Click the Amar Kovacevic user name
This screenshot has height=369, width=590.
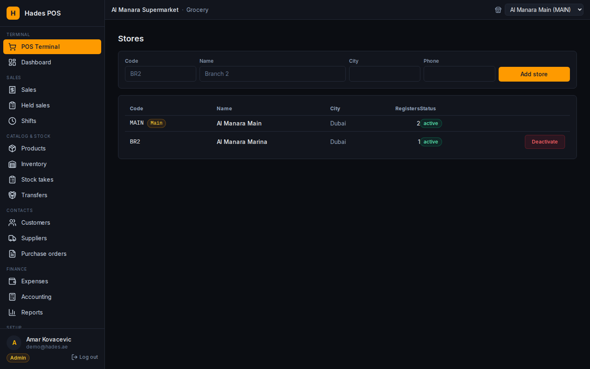pyautogui.click(x=49, y=339)
